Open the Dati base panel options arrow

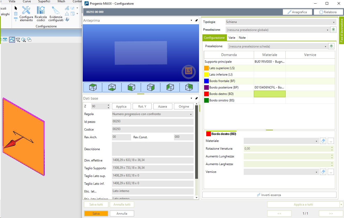click(191, 98)
